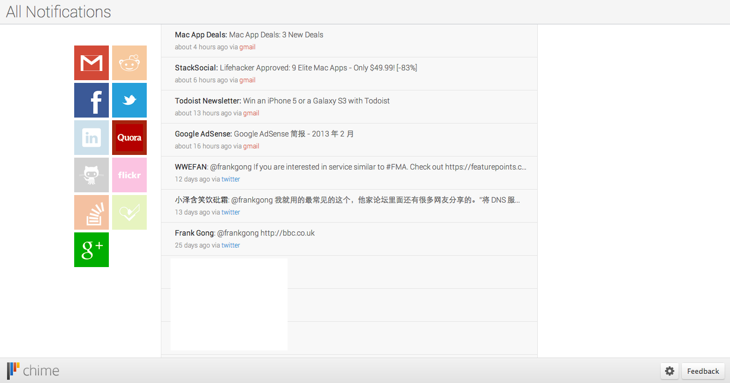Open the Gmail service tile
The width and height of the screenshot is (730, 383).
[92, 63]
